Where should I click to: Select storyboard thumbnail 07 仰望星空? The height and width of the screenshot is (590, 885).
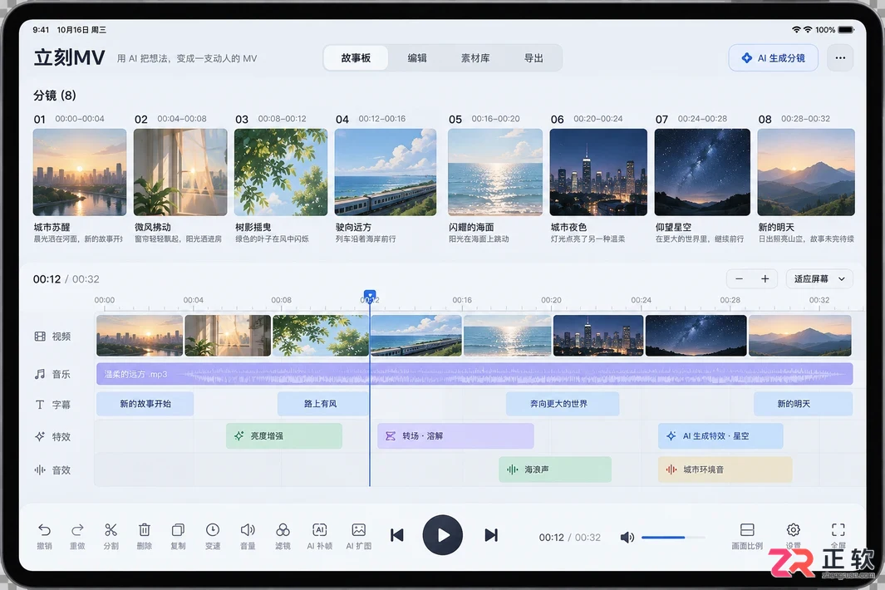(702, 172)
